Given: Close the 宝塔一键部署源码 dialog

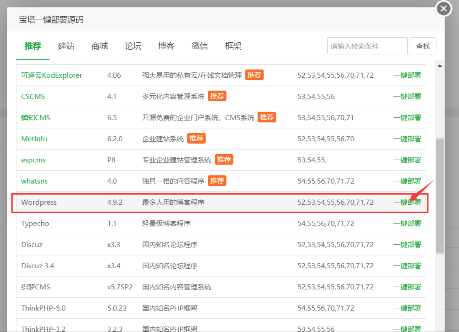Looking at the screenshot, I should point(444,8).
